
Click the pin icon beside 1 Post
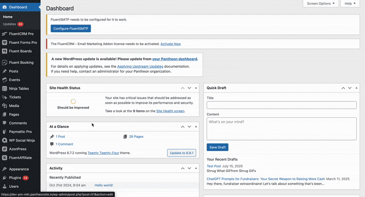point(52,136)
